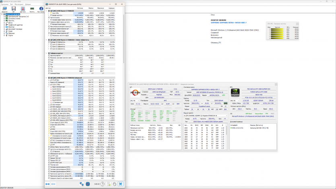Click the logging file icon in sensors footer

[108, 184]
